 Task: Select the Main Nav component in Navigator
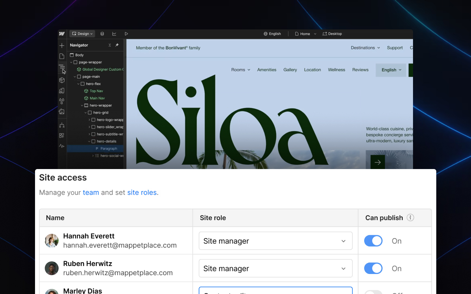95,98
